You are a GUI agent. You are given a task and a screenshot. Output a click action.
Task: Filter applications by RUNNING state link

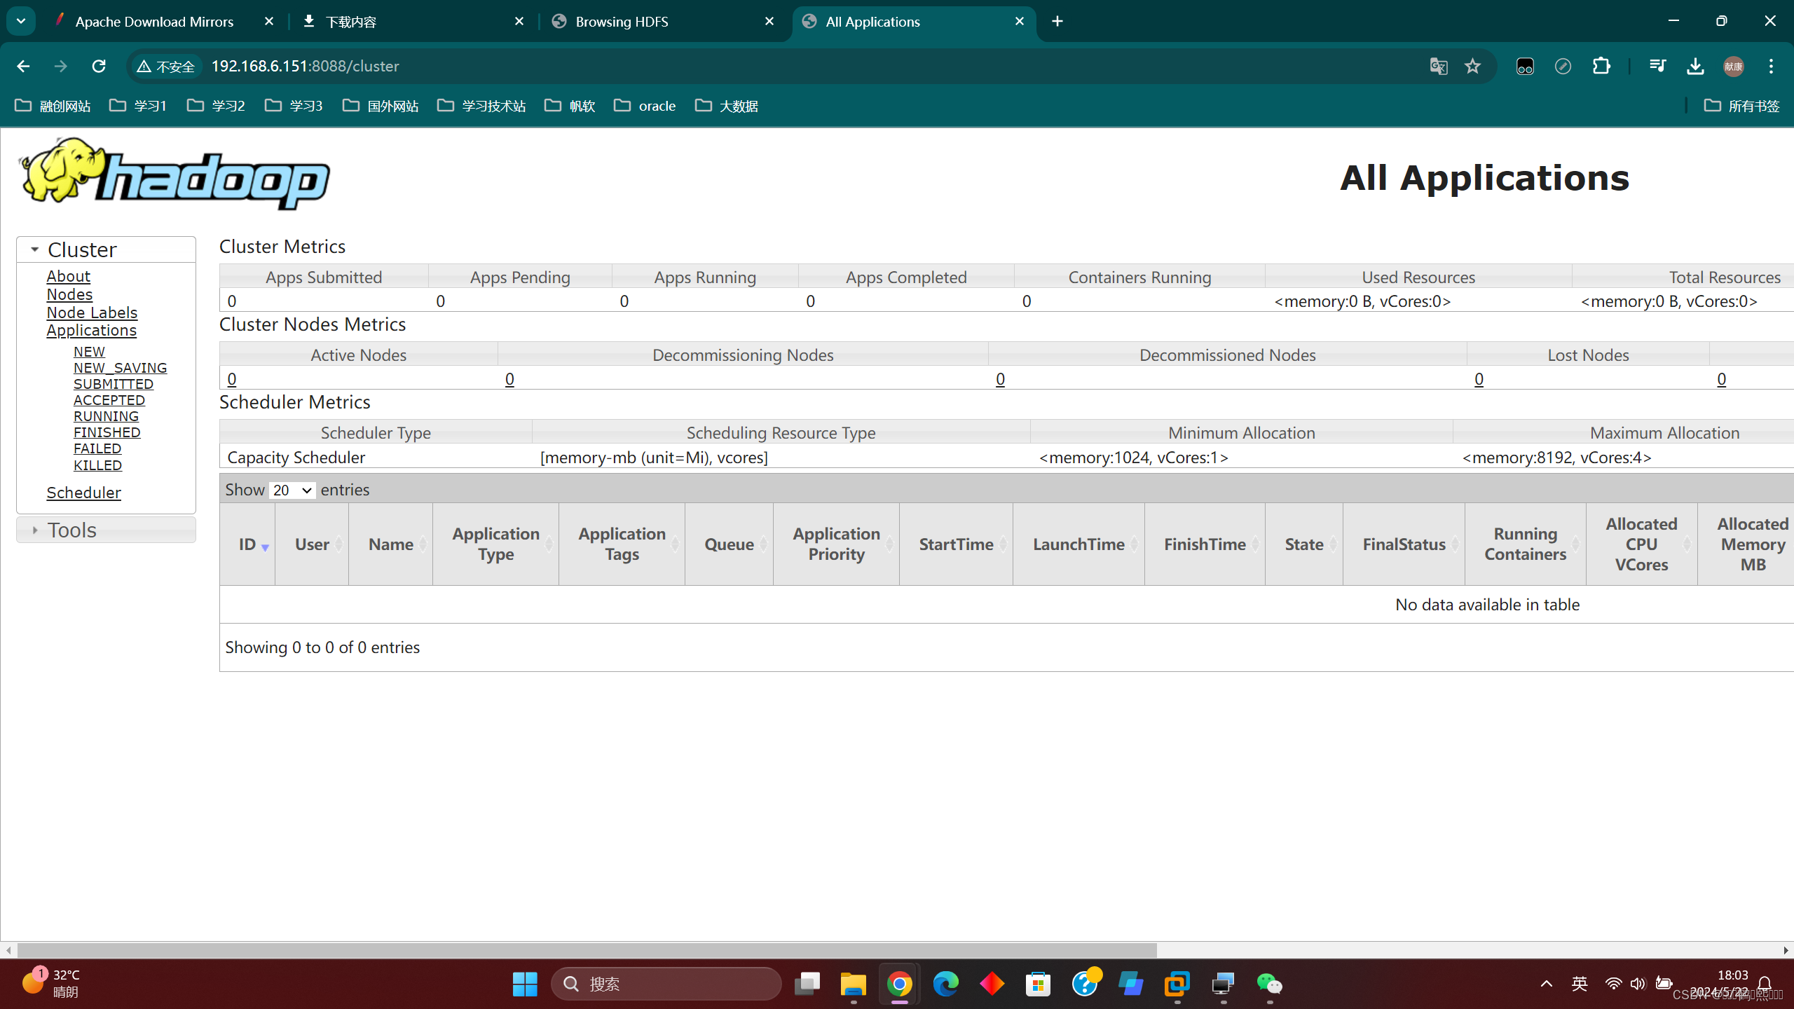106,416
